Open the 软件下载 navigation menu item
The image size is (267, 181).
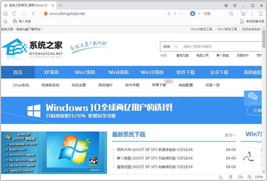pyautogui.click(x=186, y=72)
